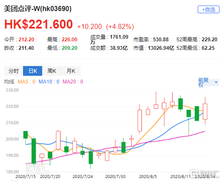This screenshot has width=222, height=181.
Task: Click the 2020/8/11 date axis label
Action: coord(180,177)
